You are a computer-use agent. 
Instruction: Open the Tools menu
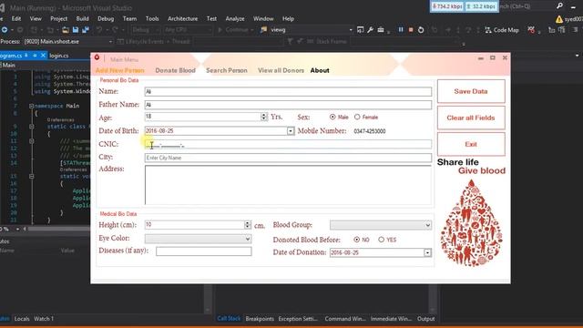tap(152, 18)
